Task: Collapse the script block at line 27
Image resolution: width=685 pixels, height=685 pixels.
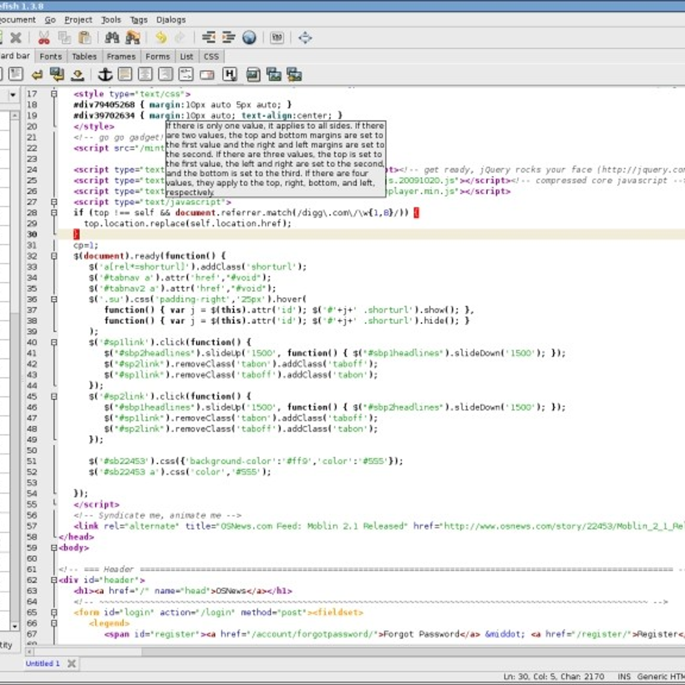Action: [x=54, y=202]
